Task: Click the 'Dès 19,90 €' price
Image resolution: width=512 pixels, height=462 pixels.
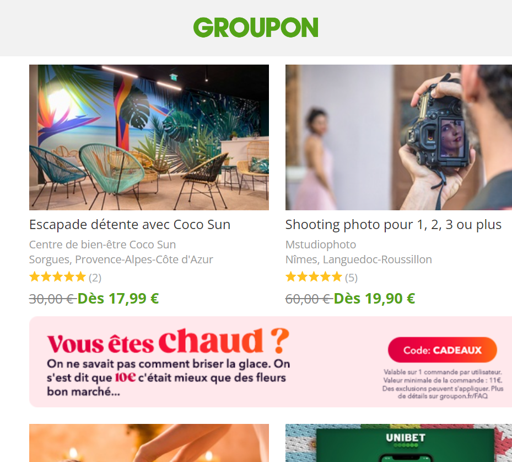Action: pos(375,299)
